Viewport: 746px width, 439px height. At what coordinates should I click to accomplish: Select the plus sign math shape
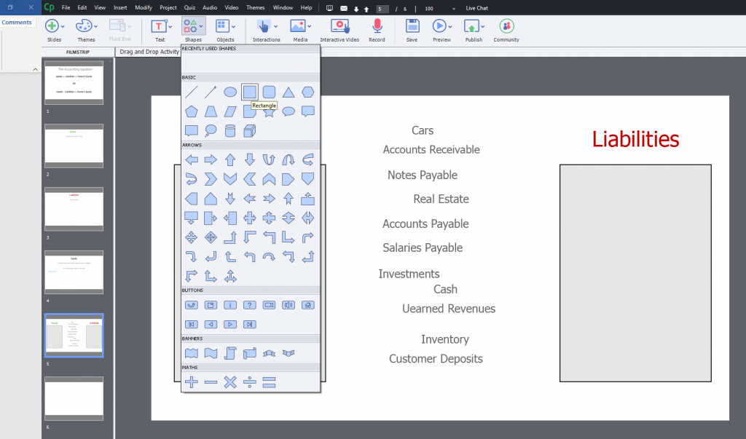coord(192,381)
